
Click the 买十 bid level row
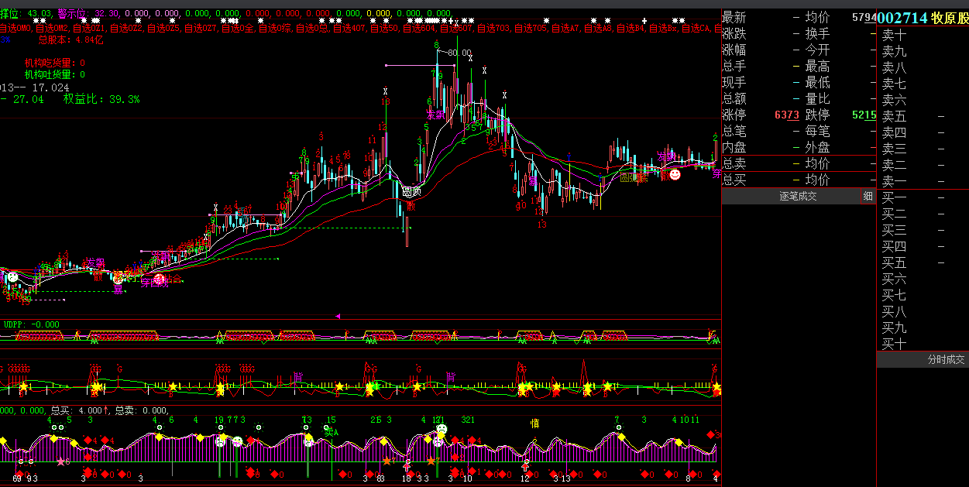coord(923,344)
